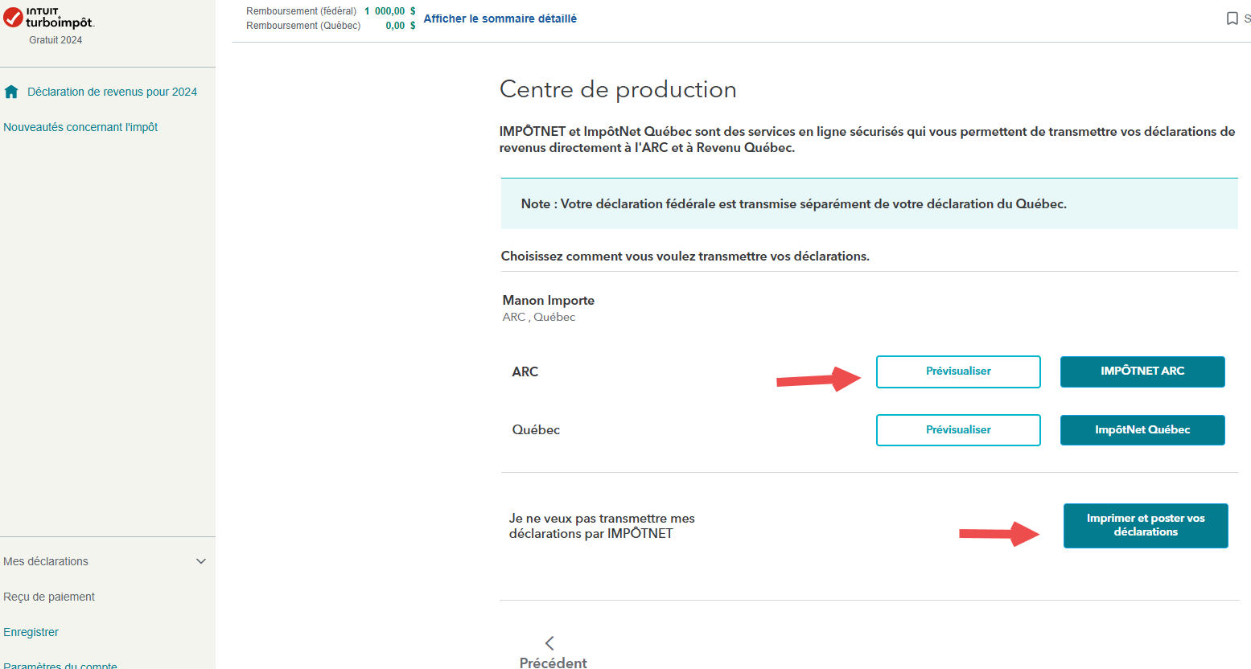Viewport: 1251px width, 669px height.
Task: Click the note about separate federal transmission
Action: tap(869, 204)
